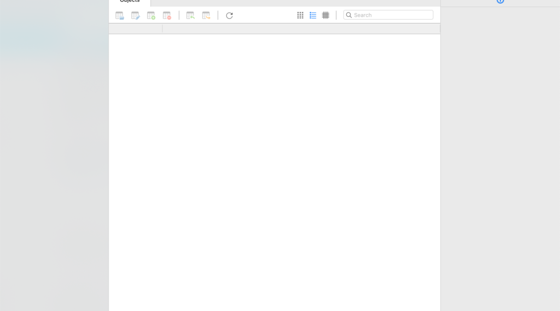The height and width of the screenshot is (311, 560).
Task: Click the first column header in the list
Action: click(x=136, y=29)
